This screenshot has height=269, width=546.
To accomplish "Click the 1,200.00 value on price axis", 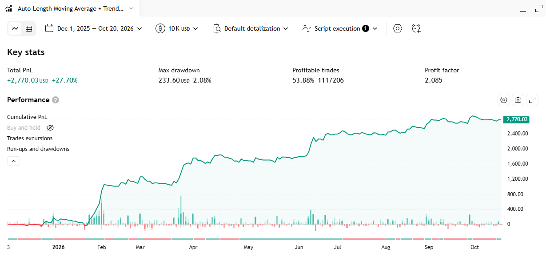I will click(518, 179).
